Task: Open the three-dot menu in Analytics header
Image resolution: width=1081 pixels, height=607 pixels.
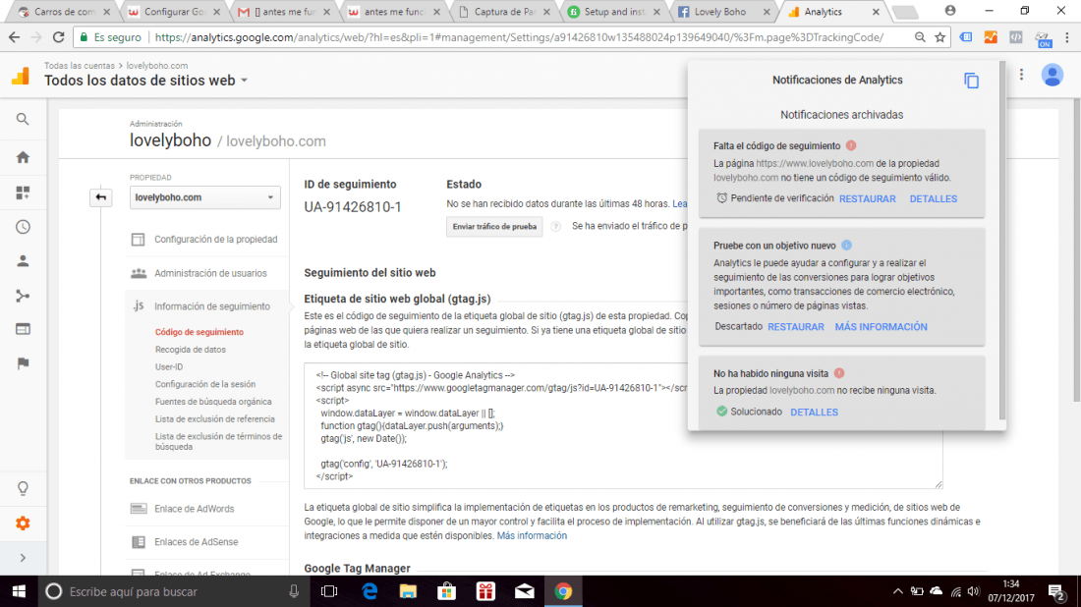Action: 1022,75
